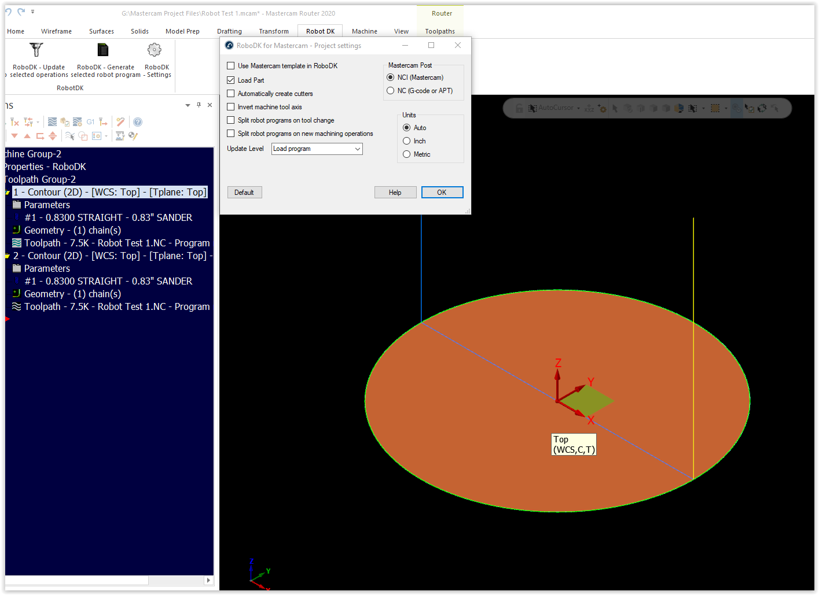Viewport: 819px width, 595px height.
Task: Click the pin icon on Operations panel
Action: tap(199, 105)
